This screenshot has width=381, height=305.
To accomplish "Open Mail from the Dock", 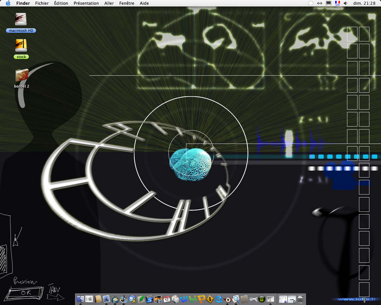I will pos(106,299).
